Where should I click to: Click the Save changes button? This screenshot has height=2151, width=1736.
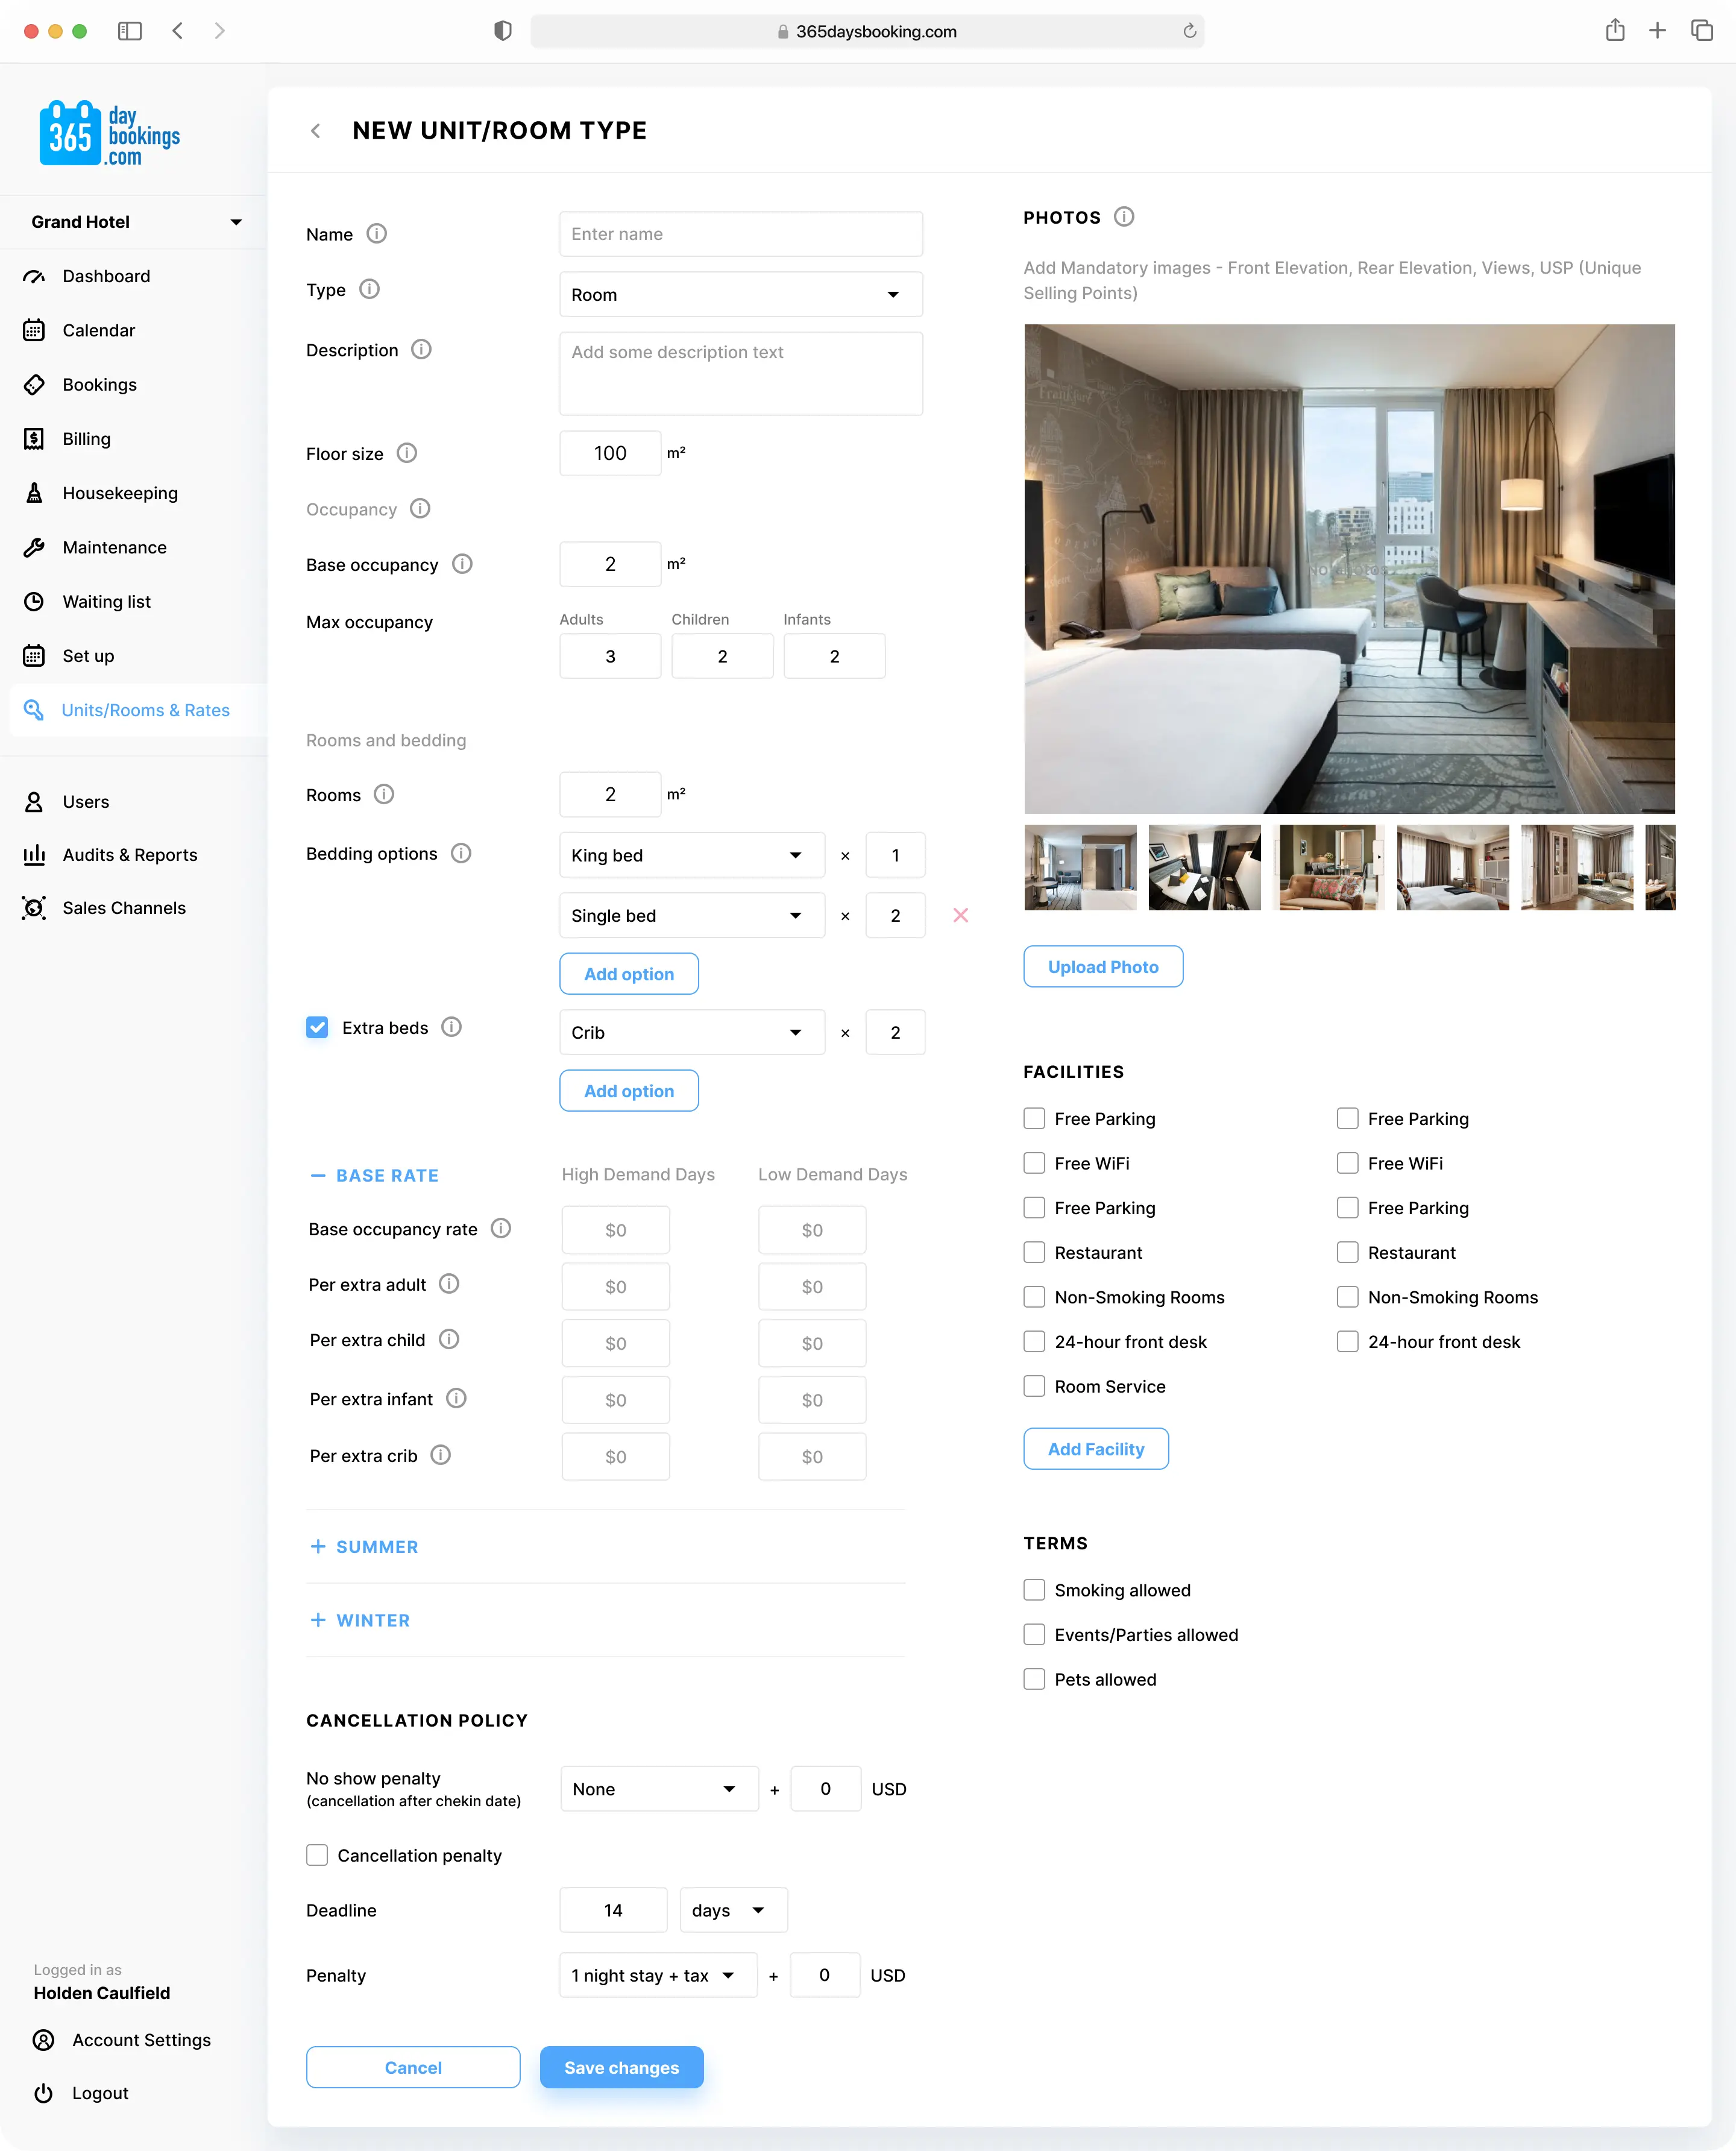[621, 2067]
